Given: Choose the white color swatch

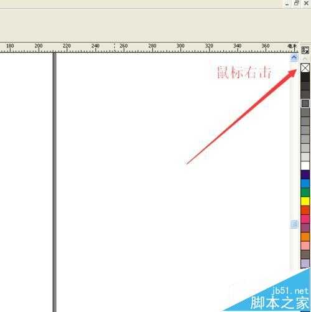Looking at the screenshot, I should click(x=305, y=166).
